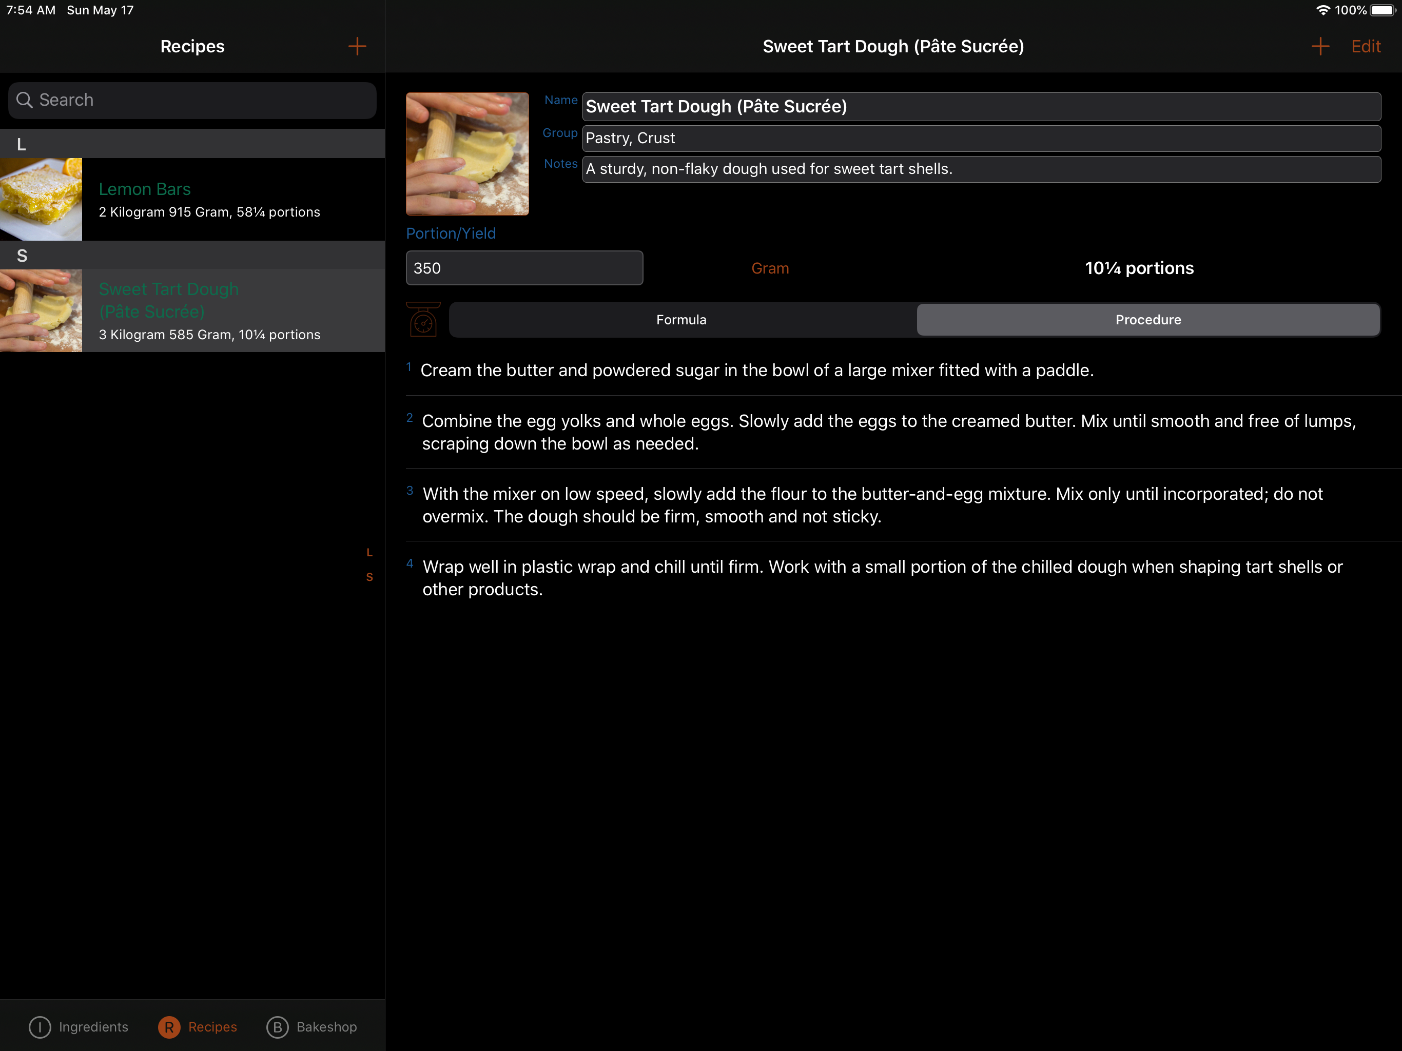Jump to index letter L
1402x1051 pixels.
click(x=369, y=553)
